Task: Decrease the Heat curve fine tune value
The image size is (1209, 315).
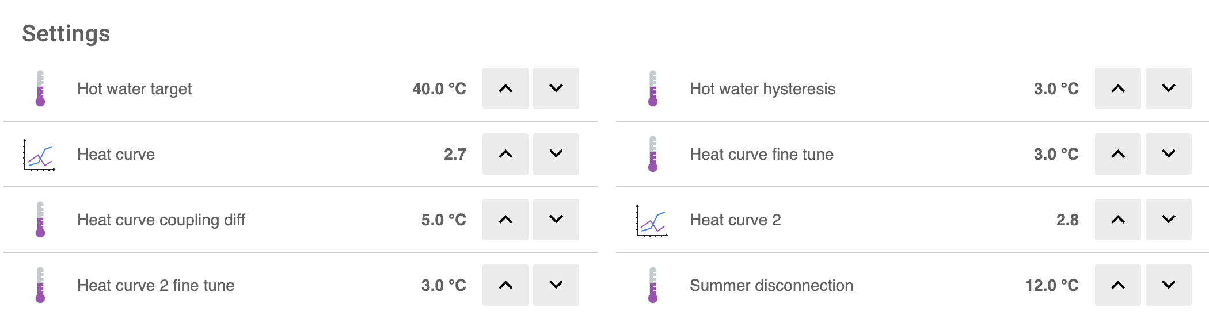Action: pos(1169,154)
